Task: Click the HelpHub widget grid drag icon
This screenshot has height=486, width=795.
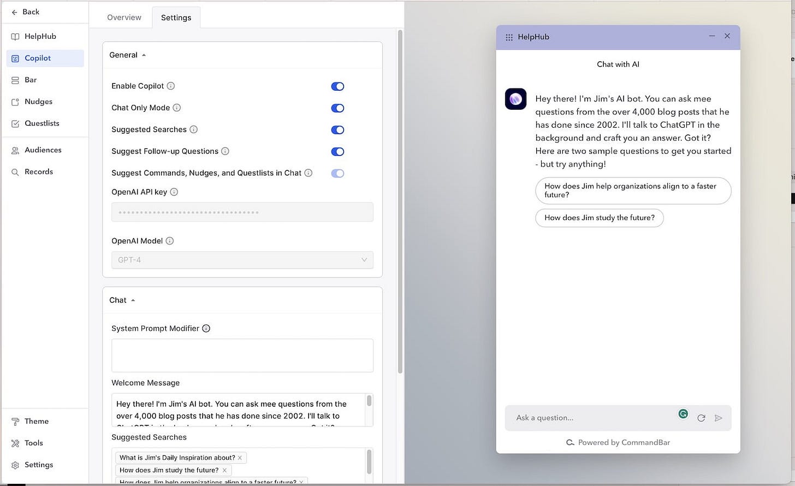Action: [509, 37]
